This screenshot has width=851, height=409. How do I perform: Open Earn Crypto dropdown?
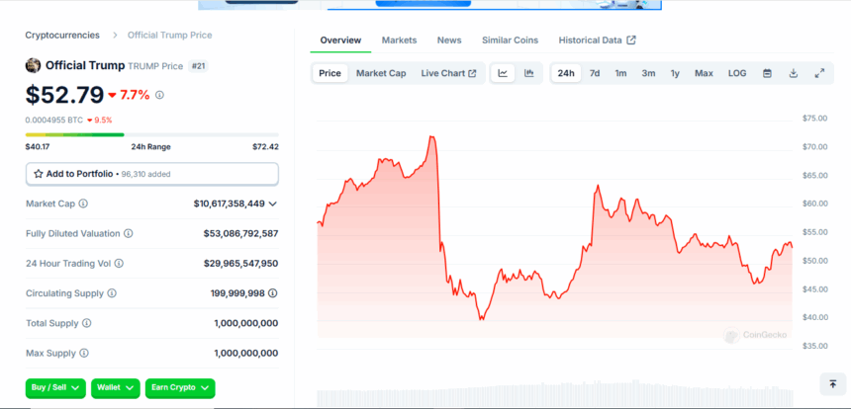180,388
